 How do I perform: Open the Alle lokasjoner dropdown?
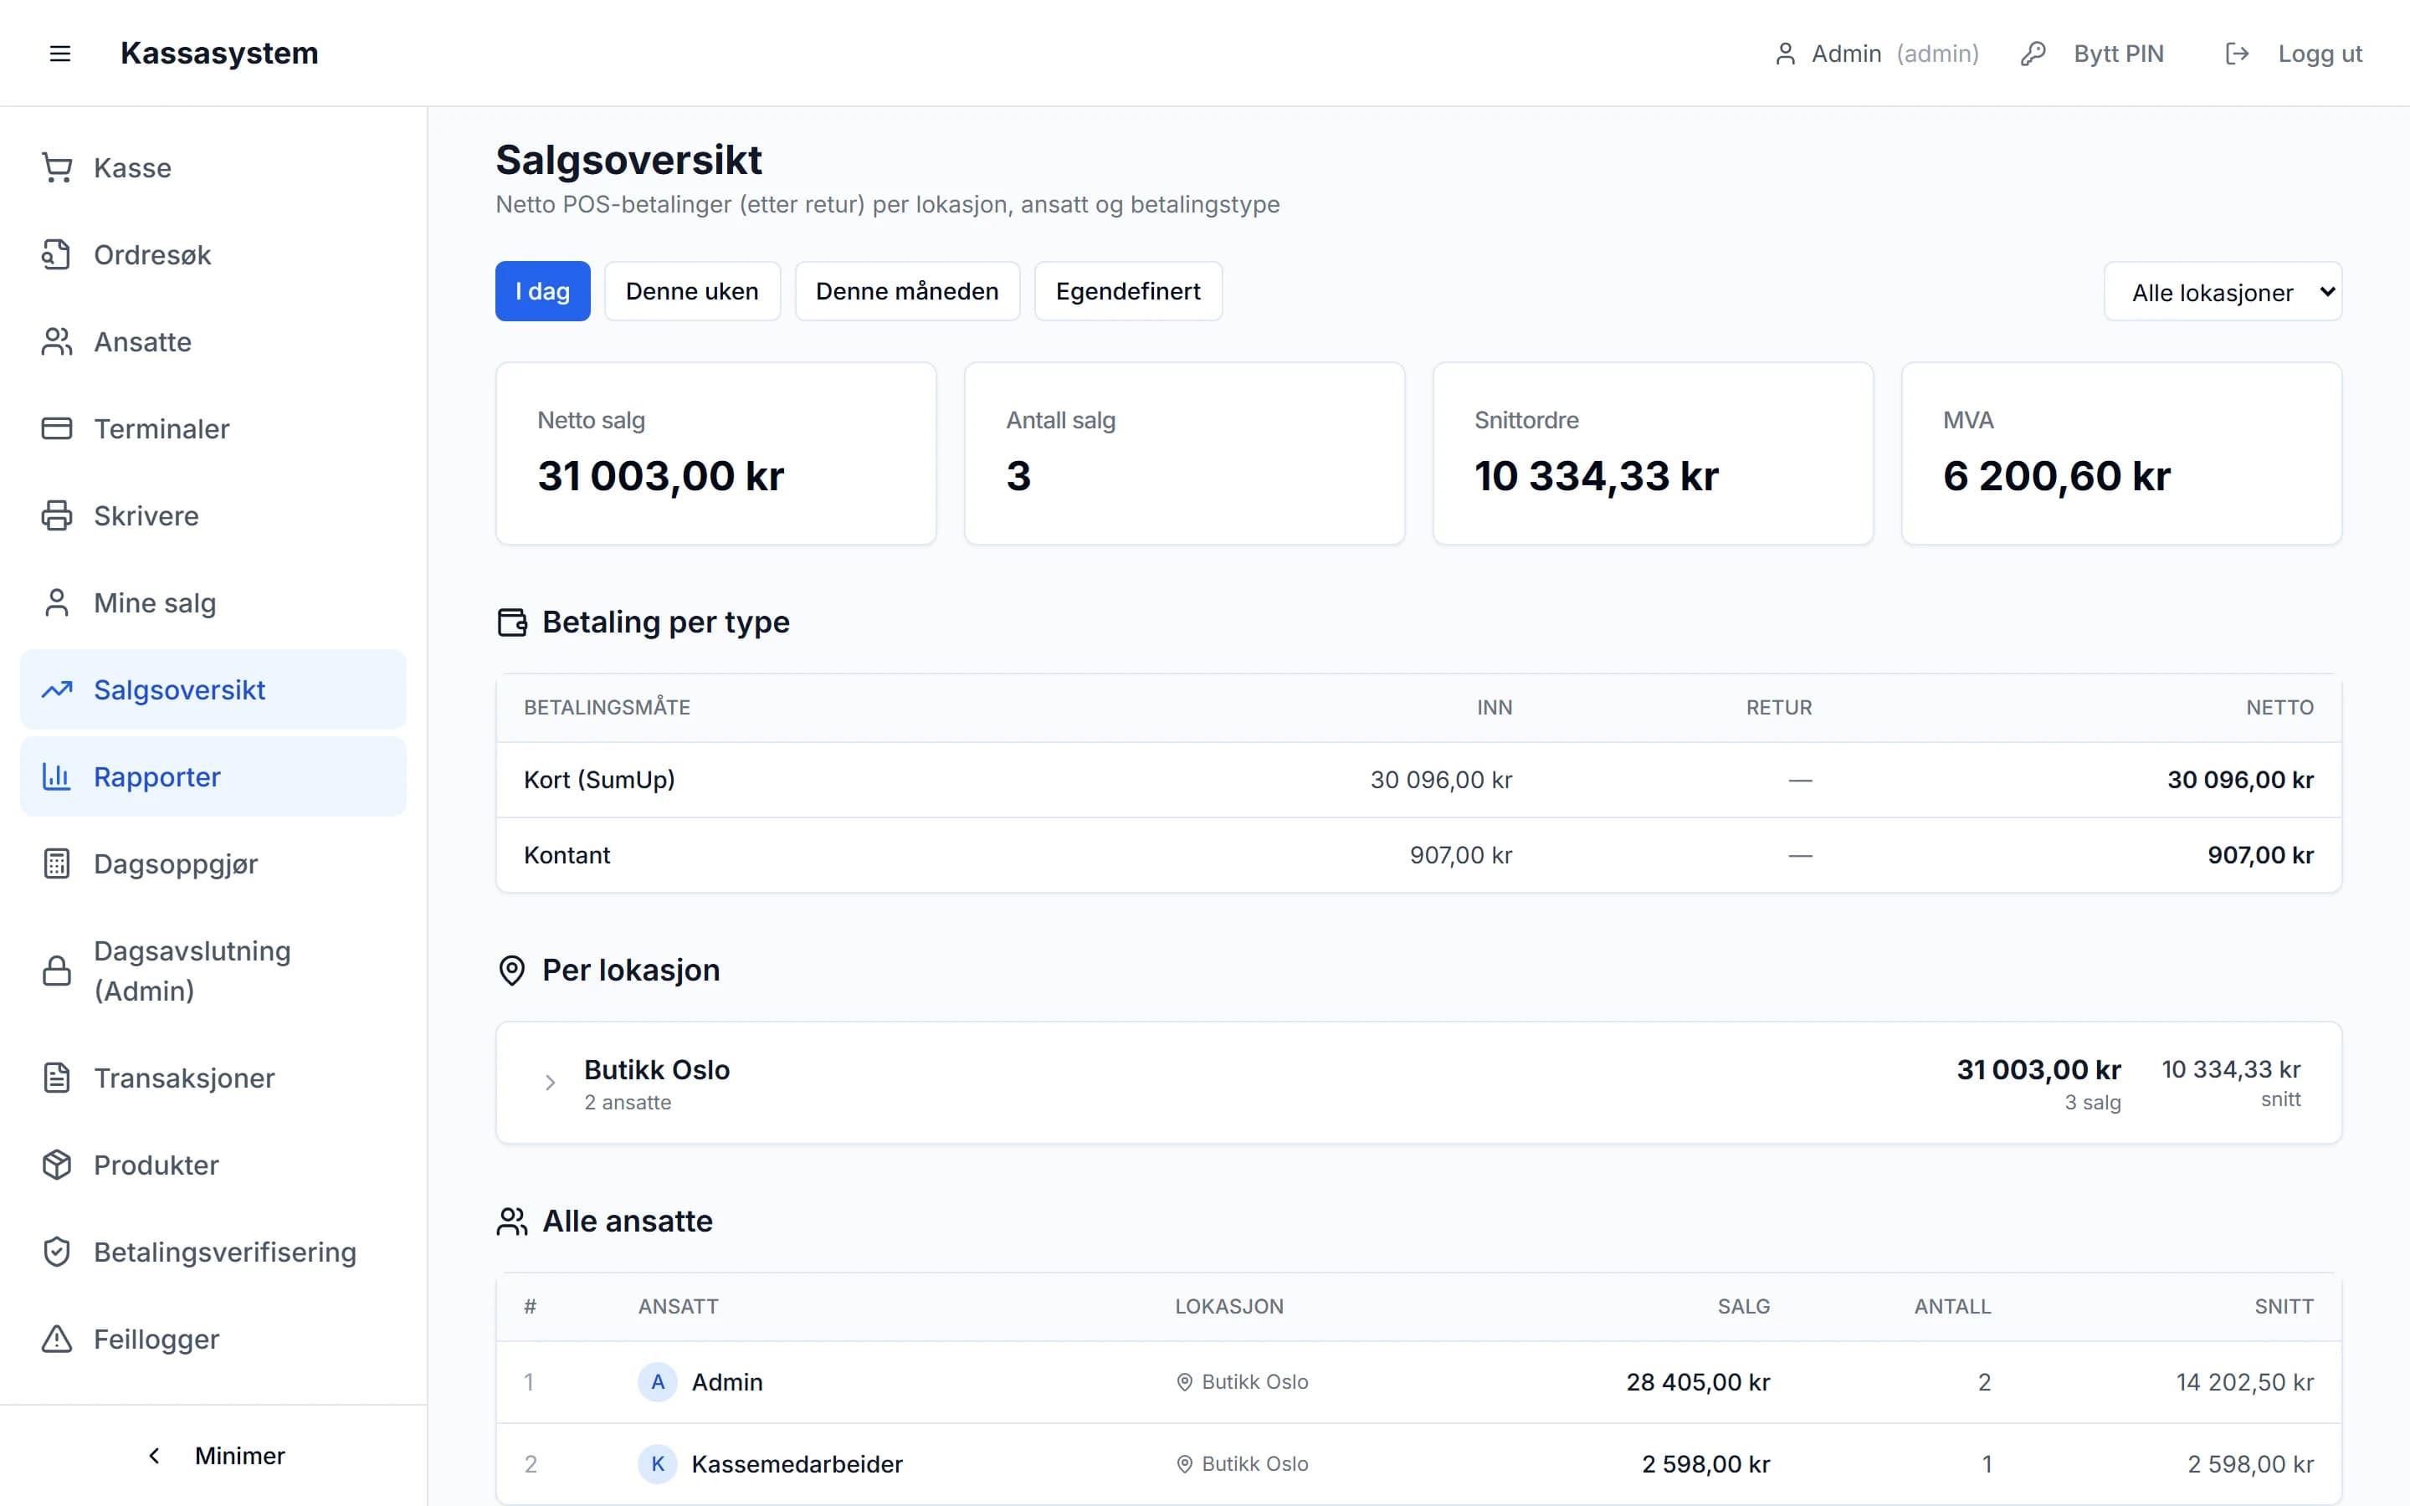[2223, 292]
